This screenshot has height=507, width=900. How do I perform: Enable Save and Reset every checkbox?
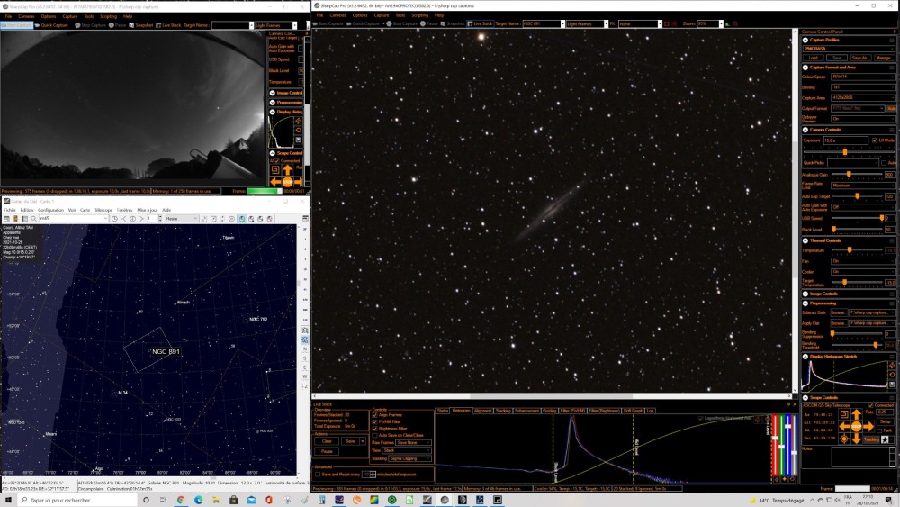coord(318,475)
